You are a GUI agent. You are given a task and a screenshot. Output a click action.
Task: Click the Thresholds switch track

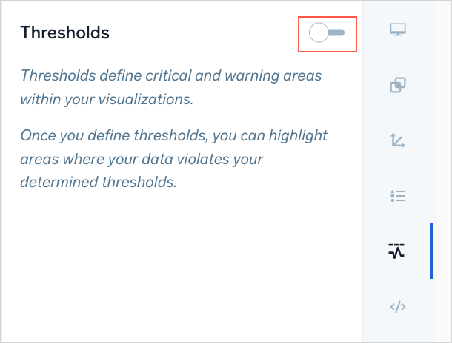point(338,33)
